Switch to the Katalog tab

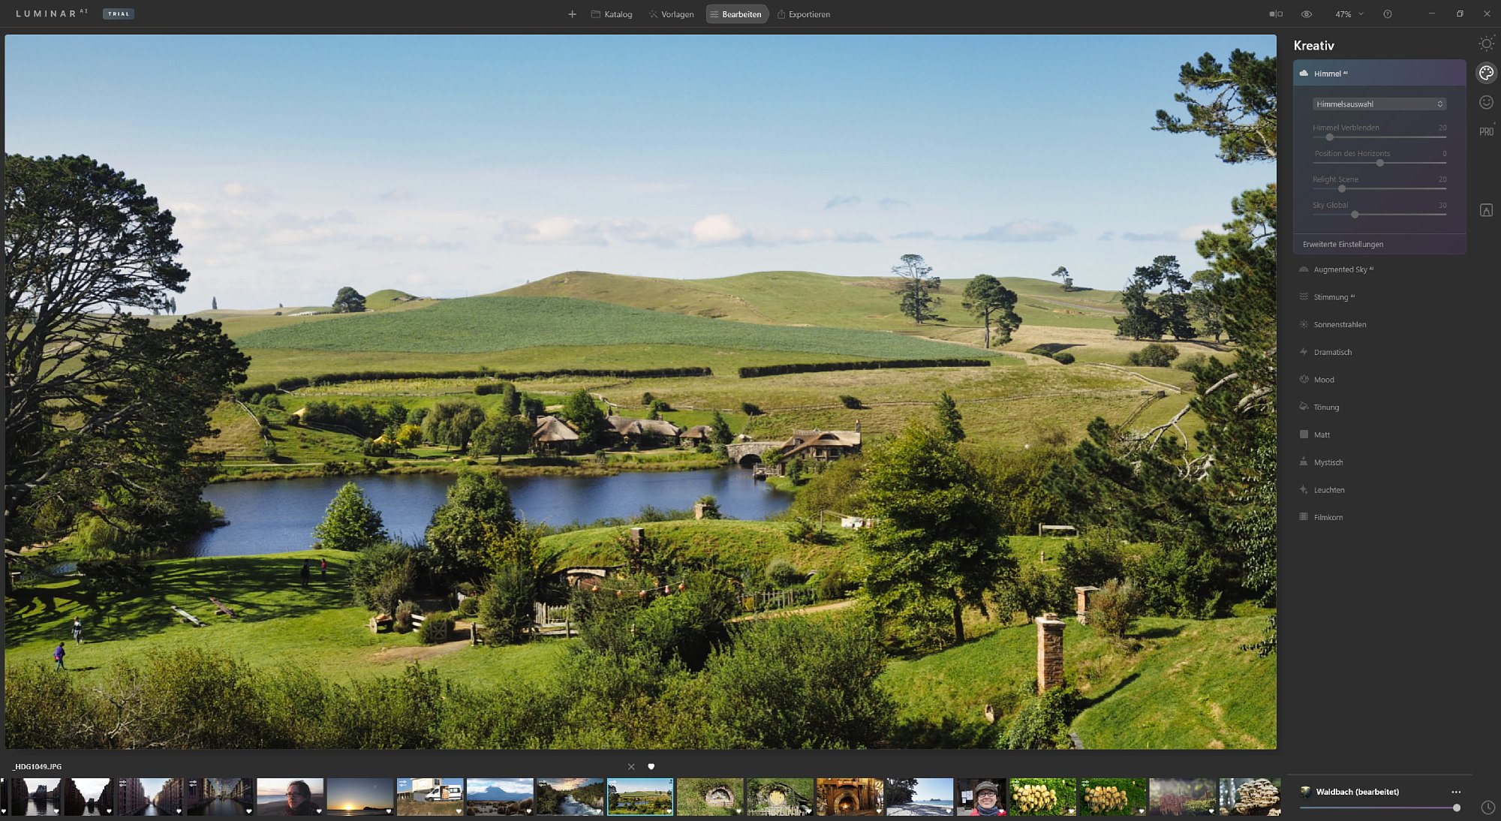pos(612,14)
